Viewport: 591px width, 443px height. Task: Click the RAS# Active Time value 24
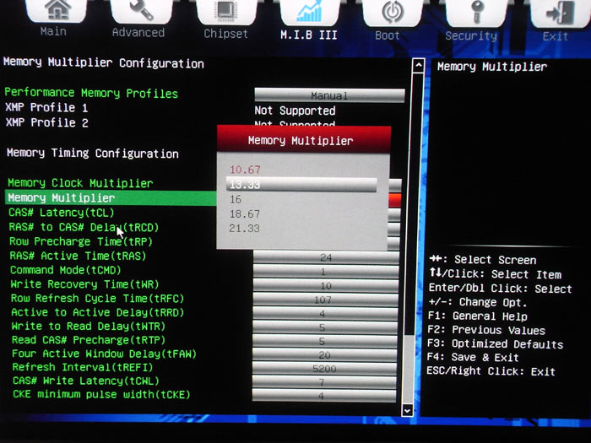click(x=327, y=257)
